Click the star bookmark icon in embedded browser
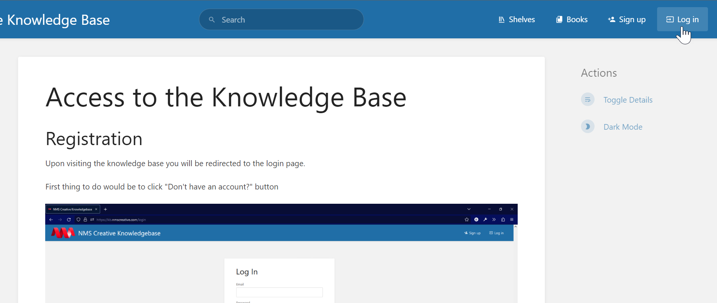 467,220
